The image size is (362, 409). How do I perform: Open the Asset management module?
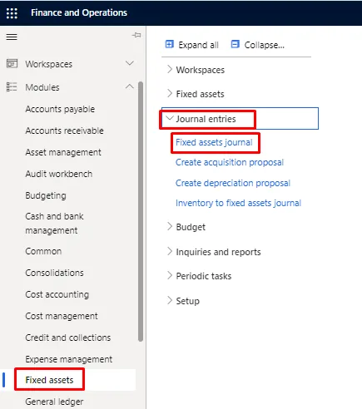coord(63,152)
